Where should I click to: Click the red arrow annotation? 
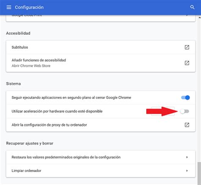pos(162,111)
